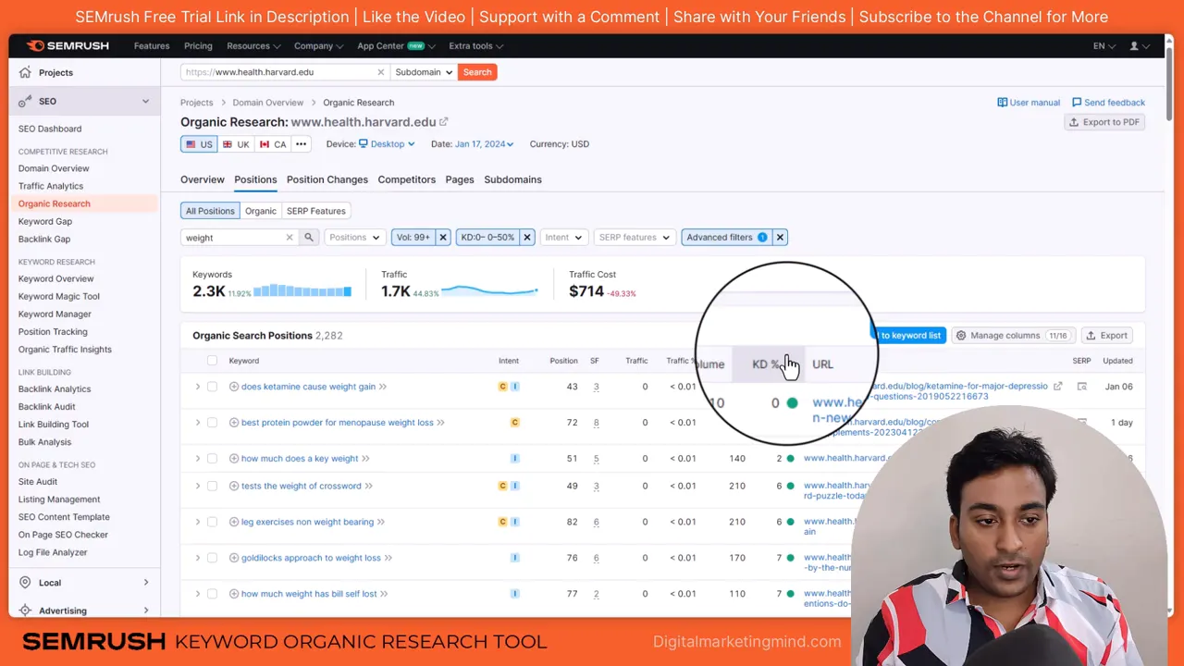
Task: Select the checkbox for 'does ketamine cause weight gain'
Action: point(212,386)
